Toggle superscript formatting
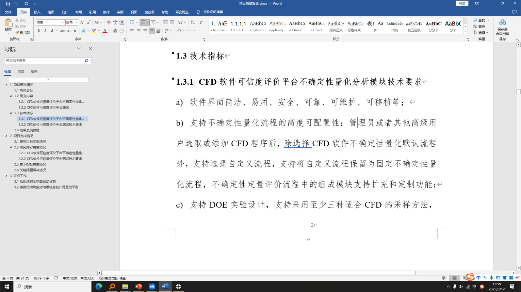The width and height of the screenshot is (521, 292). tap(75, 31)
